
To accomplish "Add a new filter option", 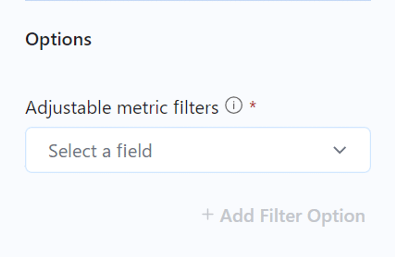I will 283,216.
